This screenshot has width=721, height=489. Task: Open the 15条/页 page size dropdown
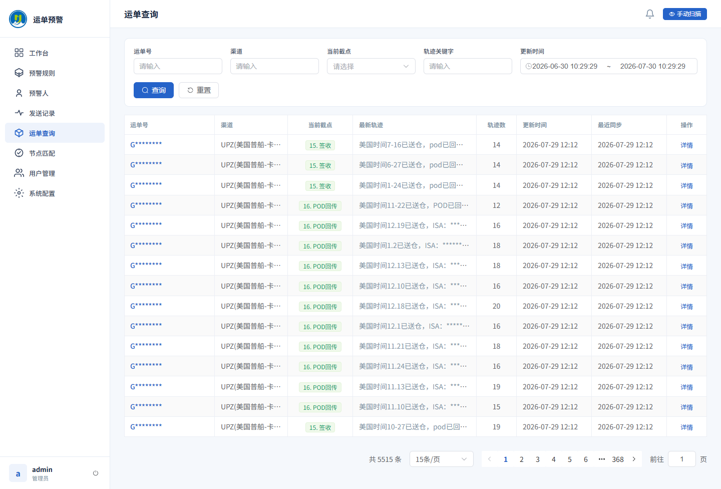click(442, 459)
